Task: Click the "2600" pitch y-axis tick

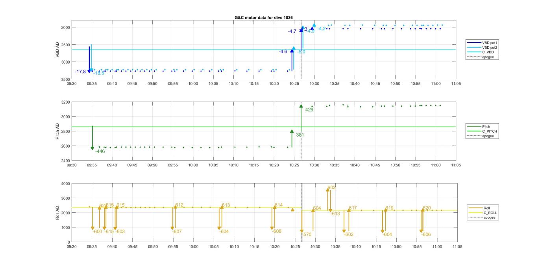Action: point(66,146)
